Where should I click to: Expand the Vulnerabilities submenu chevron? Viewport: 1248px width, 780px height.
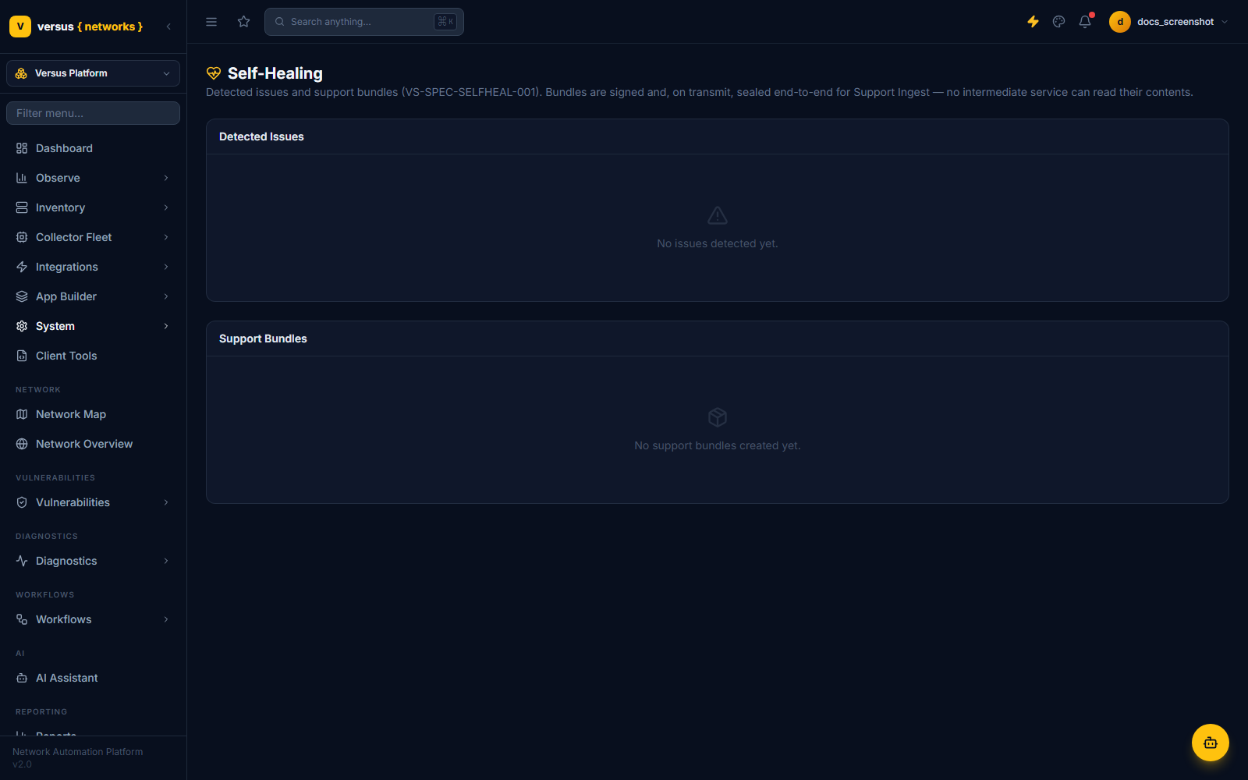tap(166, 502)
